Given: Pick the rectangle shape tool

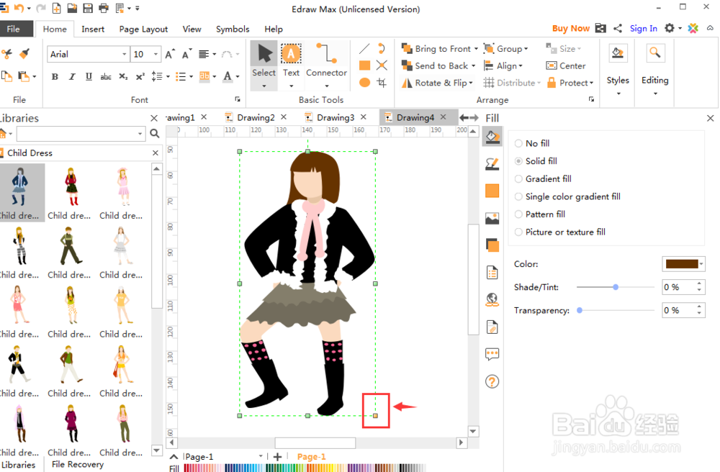Looking at the screenshot, I should point(364,65).
